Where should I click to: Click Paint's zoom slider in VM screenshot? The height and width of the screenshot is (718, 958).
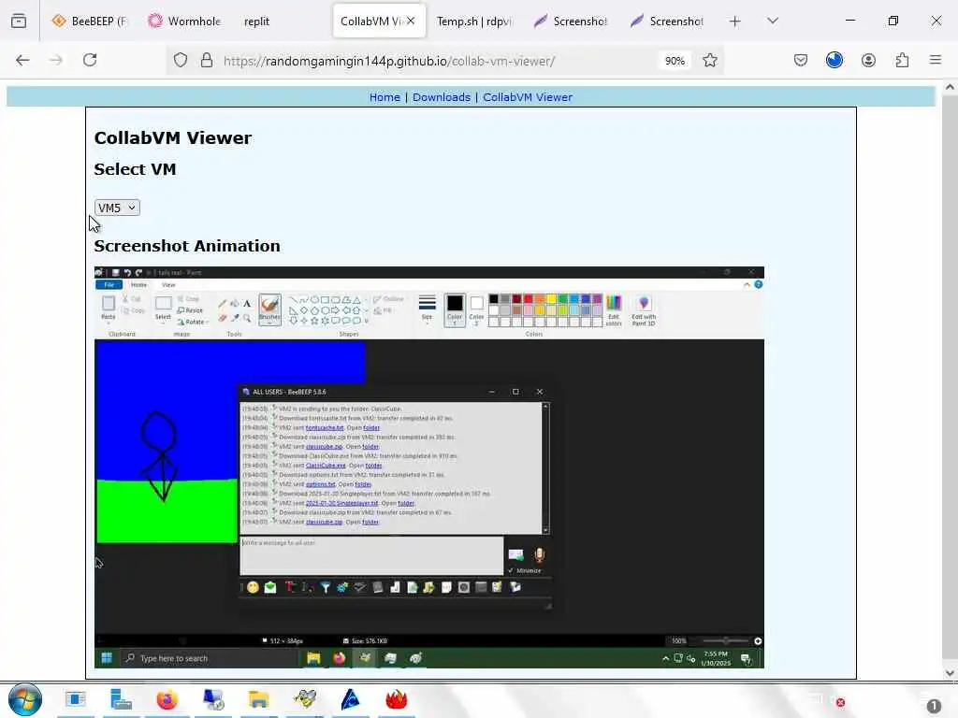click(725, 641)
